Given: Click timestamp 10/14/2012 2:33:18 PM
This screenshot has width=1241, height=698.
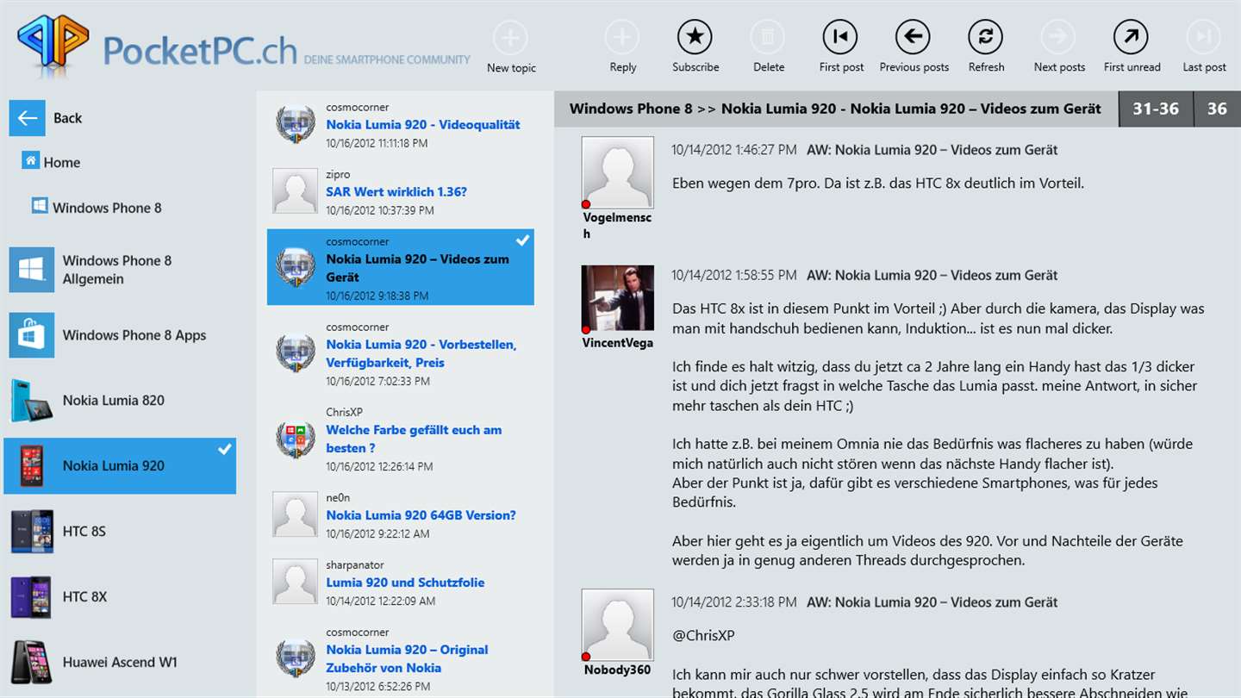Looking at the screenshot, I should (734, 602).
